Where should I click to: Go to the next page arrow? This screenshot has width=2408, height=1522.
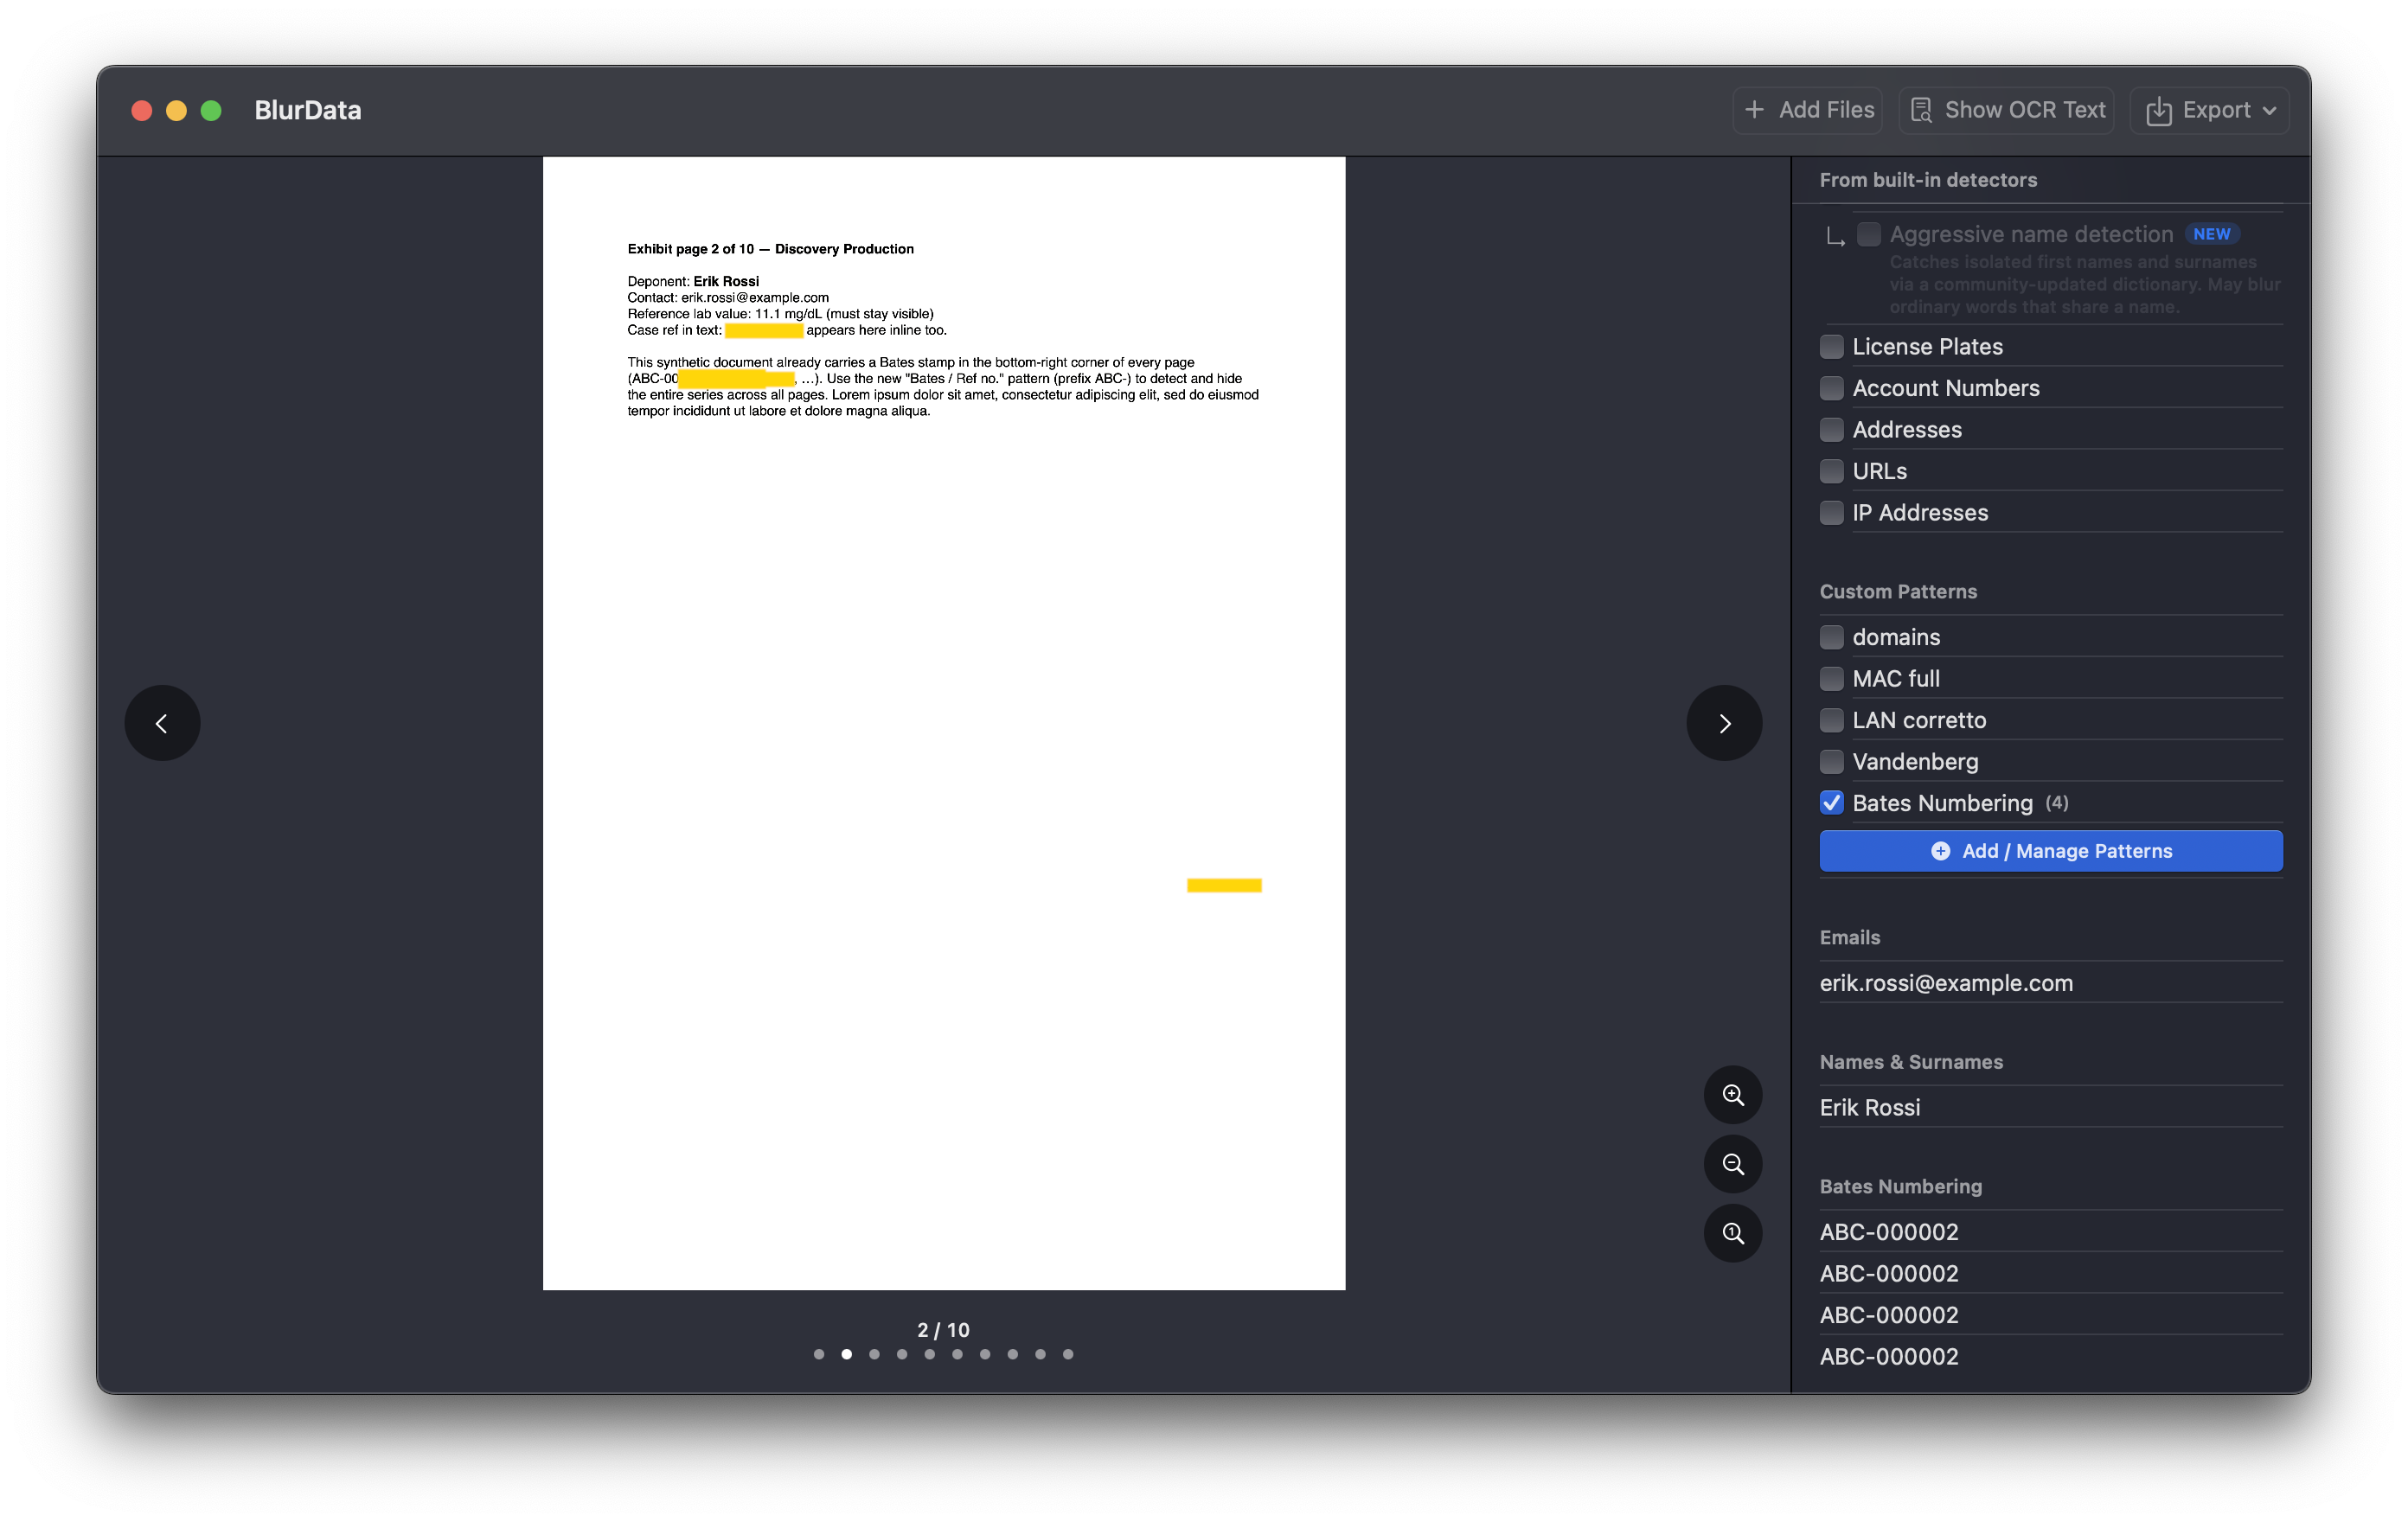point(1724,723)
